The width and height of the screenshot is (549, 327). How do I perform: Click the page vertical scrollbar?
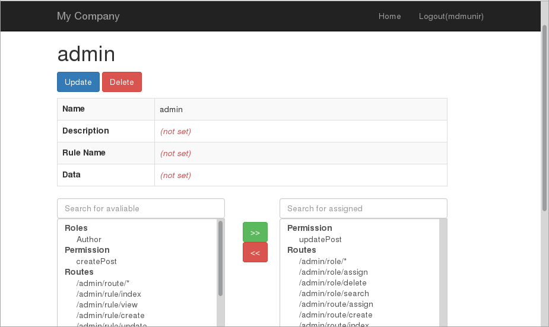point(545,119)
